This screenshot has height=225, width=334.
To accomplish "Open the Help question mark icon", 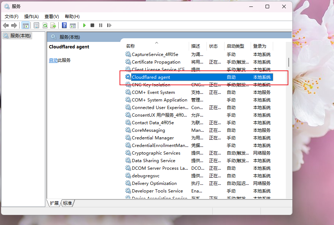I will (64, 26).
